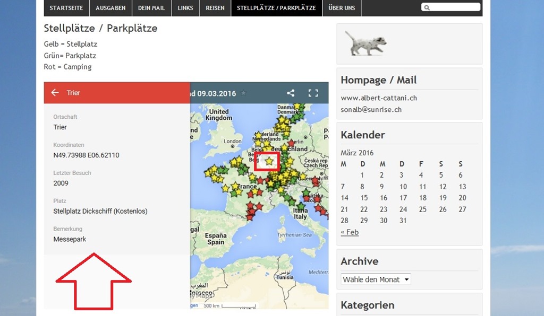The image size is (544, 316).
Task: Click the highlighted yellow star marker for Trier
Action: point(269,161)
